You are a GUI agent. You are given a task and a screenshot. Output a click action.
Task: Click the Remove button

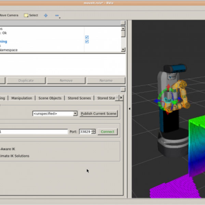click(66, 81)
